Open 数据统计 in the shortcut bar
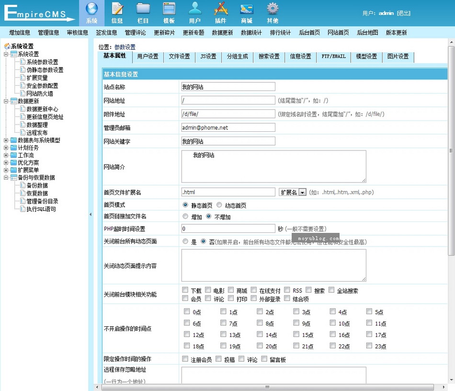Image resolution: width=455 pixels, height=391 pixels. coord(251,33)
